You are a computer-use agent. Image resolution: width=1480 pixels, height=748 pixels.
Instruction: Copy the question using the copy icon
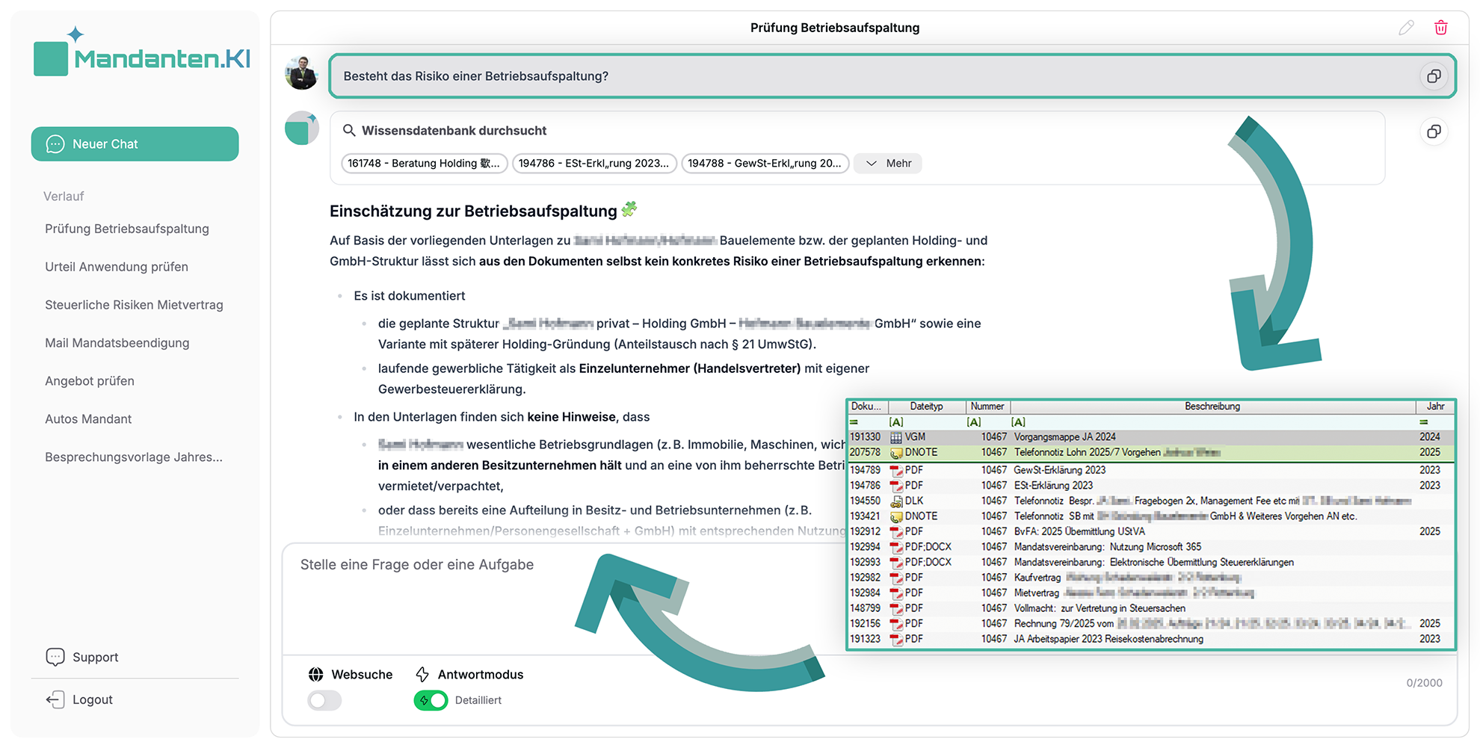click(1434, 75)
